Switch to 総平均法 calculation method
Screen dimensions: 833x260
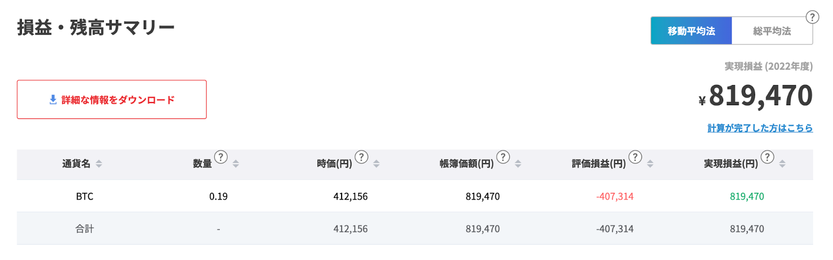(772, 31)
